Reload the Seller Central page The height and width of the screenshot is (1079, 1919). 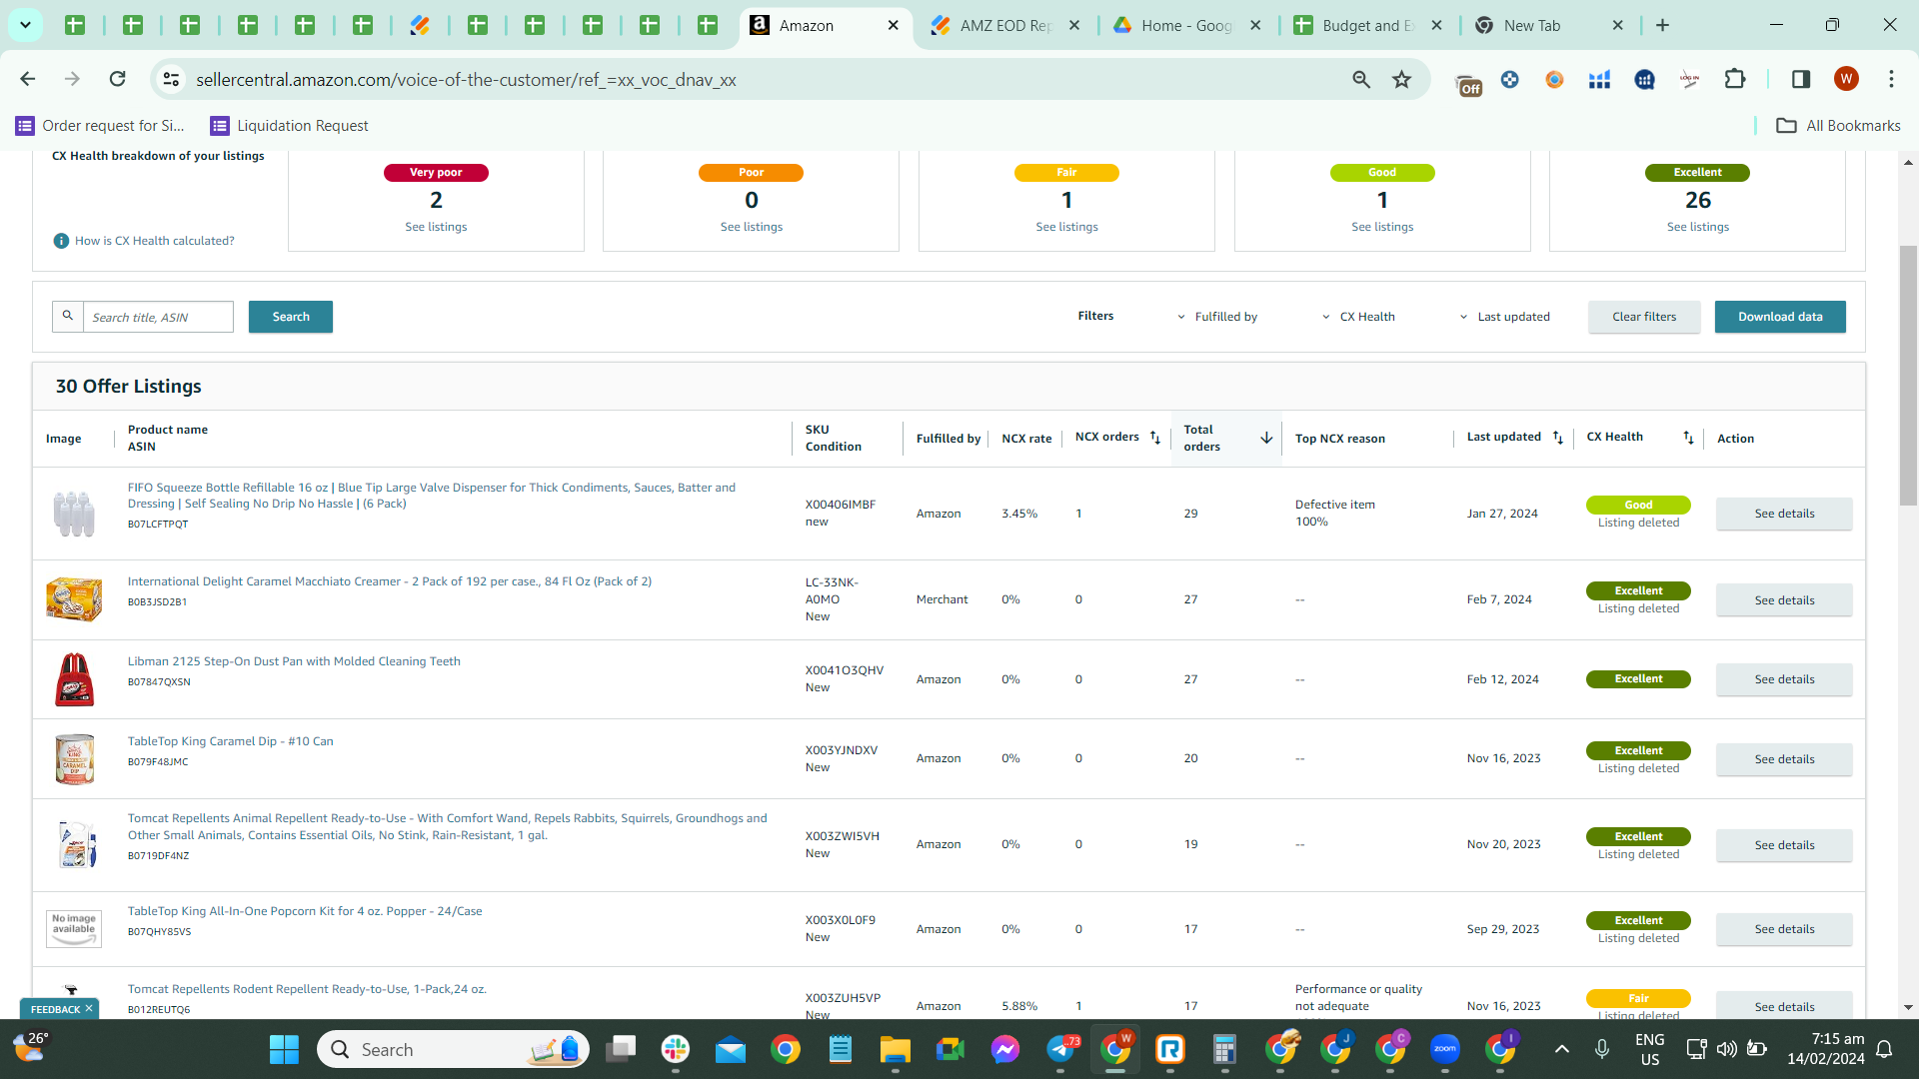(x=117, y=79)
